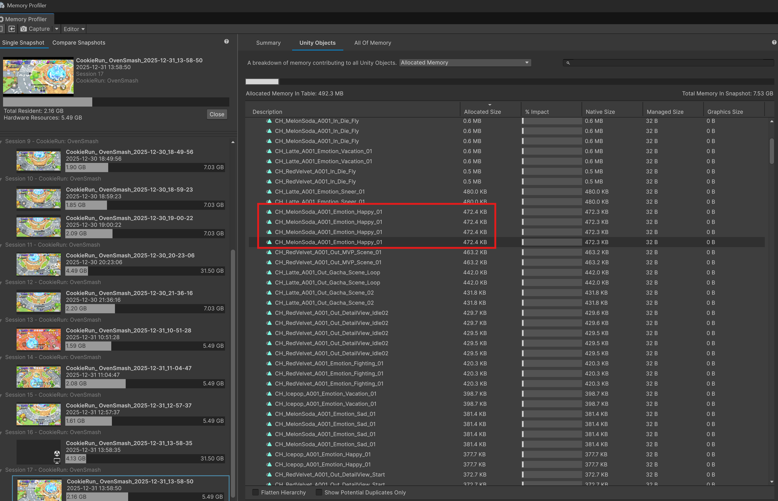778x501 pixels.
Task: Sort by % Impact column header
Action: pyautogui.click(x=551, y=111)
